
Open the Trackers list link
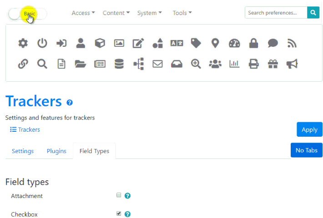coord(25,129)
